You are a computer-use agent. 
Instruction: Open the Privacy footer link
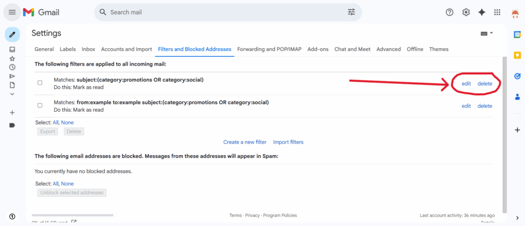pyautogui.click(x=252, y=216)
